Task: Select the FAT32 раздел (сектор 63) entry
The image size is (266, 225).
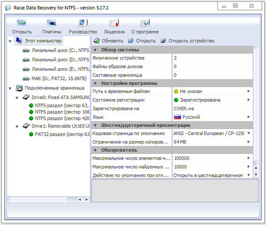Action: [62, 134]
